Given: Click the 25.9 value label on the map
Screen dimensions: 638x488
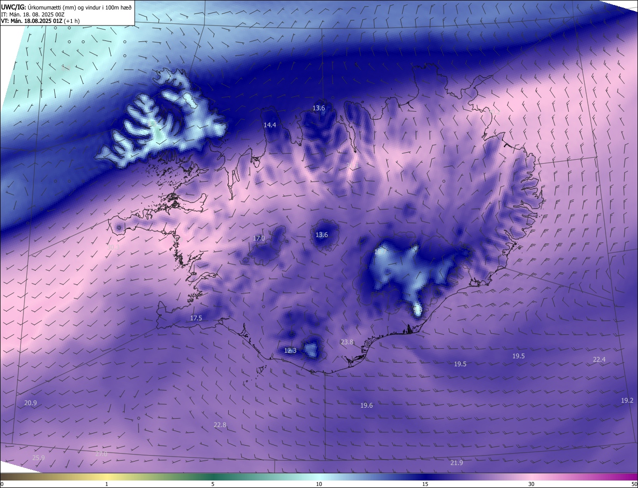Looking at the screenshot, I should click(38, 458).
